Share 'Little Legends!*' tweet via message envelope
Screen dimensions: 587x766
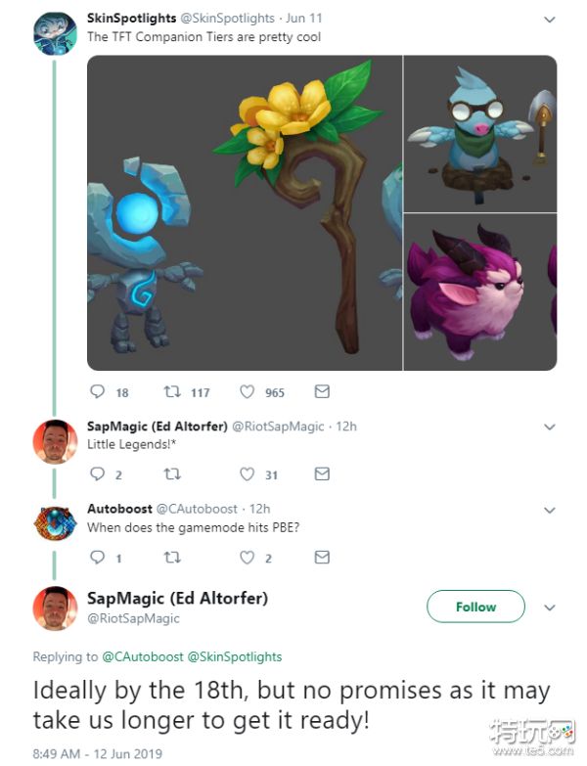pyautogui.click(x=322, y=473)
